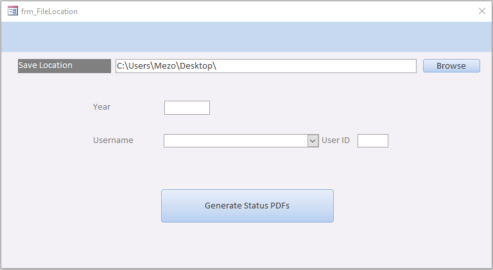493x270 pixels.
Task: Click the frm_FileLocation title text
Action: (49, 12)
